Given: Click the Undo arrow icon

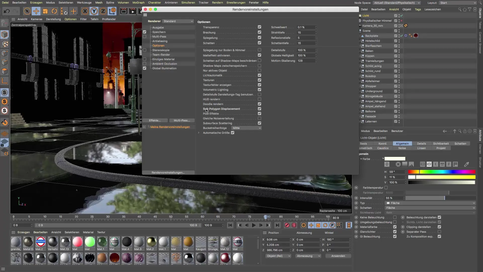Looking at the screenshot, I should coord(7,11).
